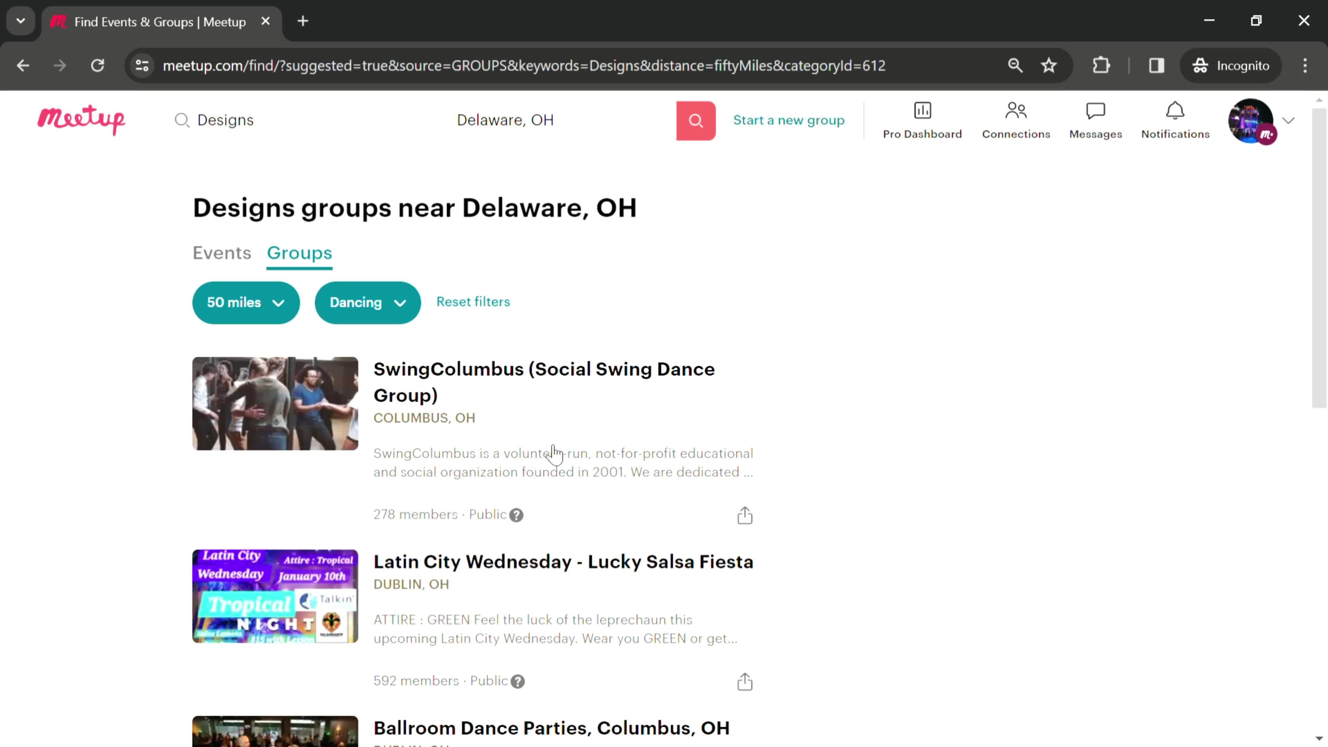This screenshot has width=1328, height=747.
Task: Reload the page
Action: [x=98, y=65]
